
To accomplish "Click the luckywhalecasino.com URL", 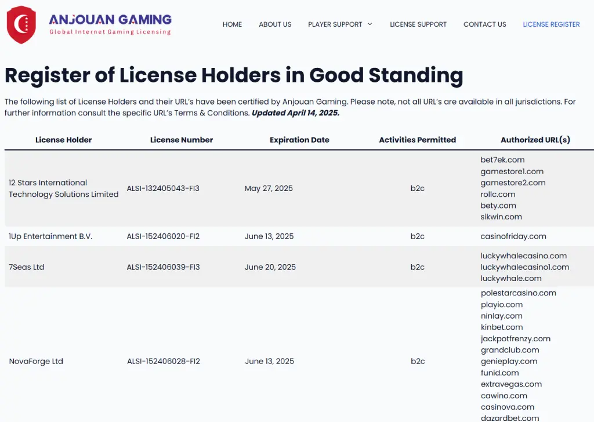I will pos(524,256).
